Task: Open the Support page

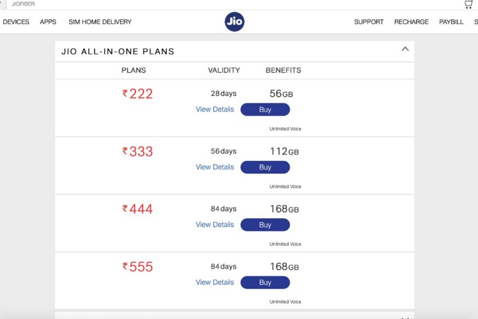Action: pos(368,22)
